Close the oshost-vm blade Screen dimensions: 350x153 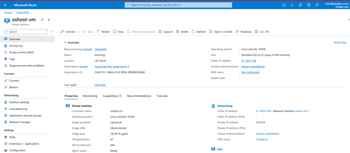pyautogui.click(x=349, y=19)
